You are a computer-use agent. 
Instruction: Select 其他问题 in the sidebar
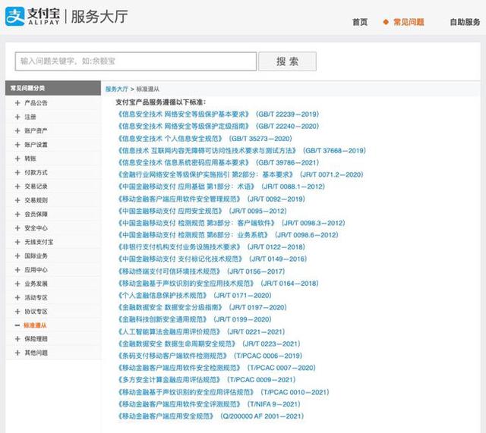click(36, 353)
